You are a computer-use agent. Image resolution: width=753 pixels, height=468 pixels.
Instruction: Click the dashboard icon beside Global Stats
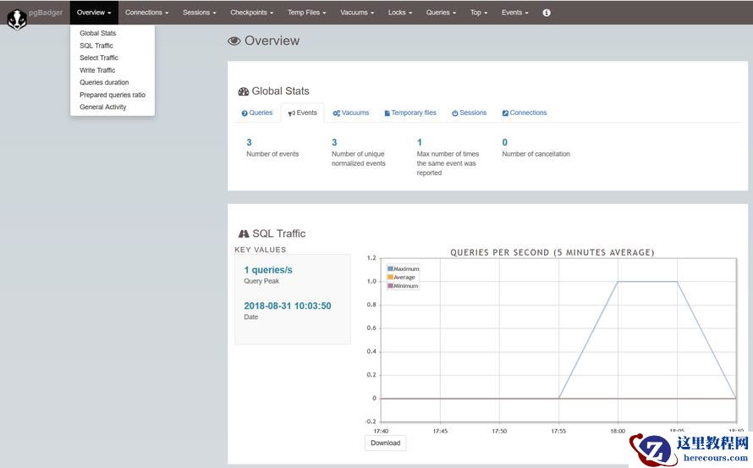click(x=244, y=91)
